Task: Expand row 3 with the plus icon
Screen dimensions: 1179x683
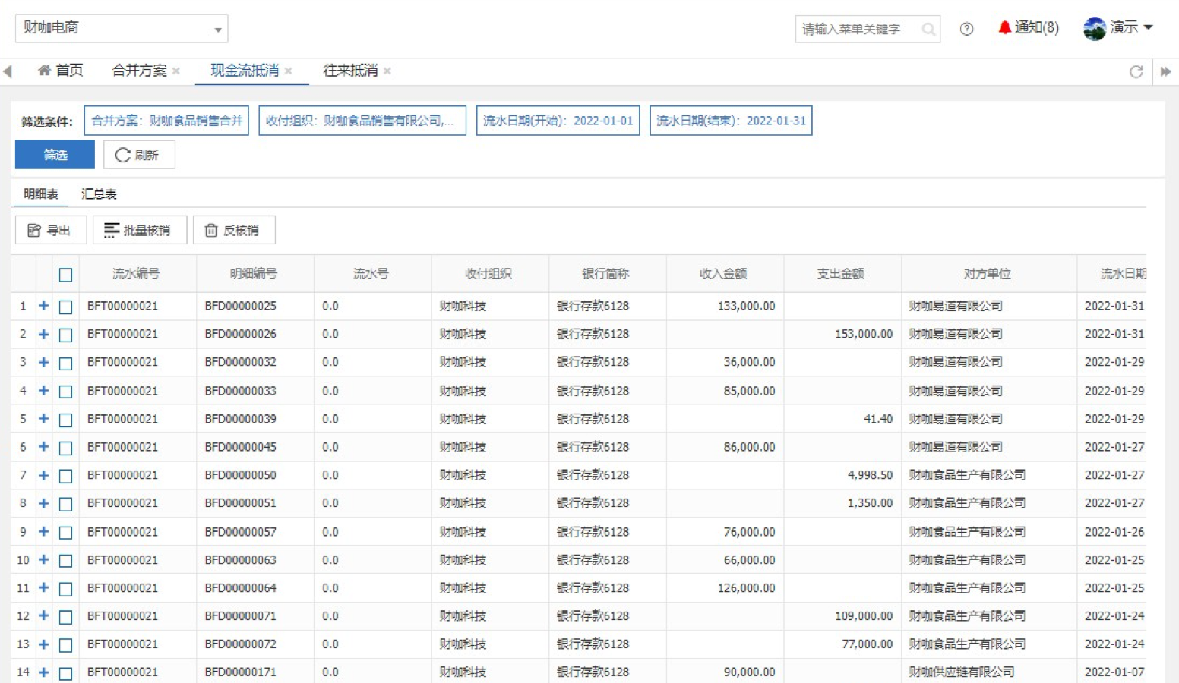Action: (x=43, y=363)
